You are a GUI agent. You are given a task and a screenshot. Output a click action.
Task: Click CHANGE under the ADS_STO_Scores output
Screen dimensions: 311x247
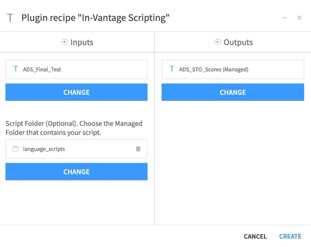[233, 92]
